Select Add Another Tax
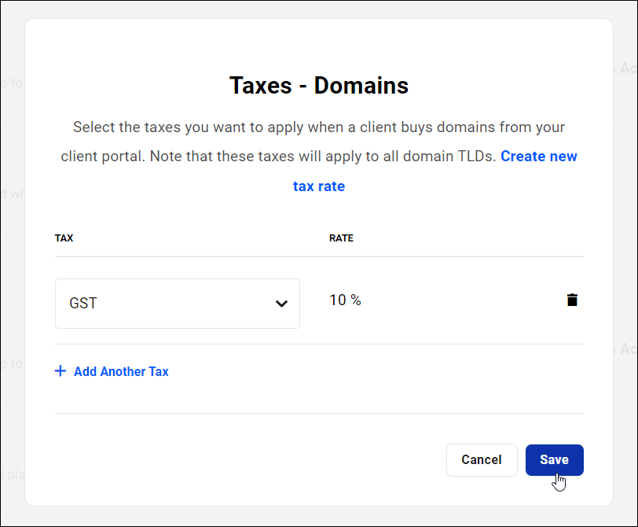This screenshot has height=527, width=638. [121, 371]
